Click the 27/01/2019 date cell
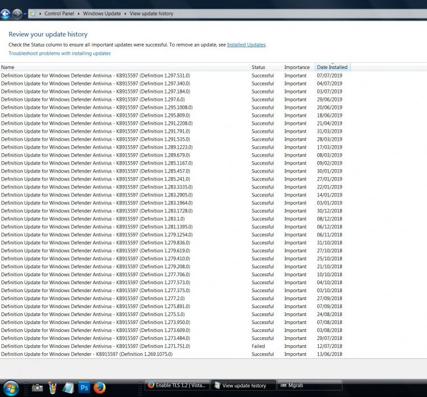The image size is (427, 397). click(330, 179)
